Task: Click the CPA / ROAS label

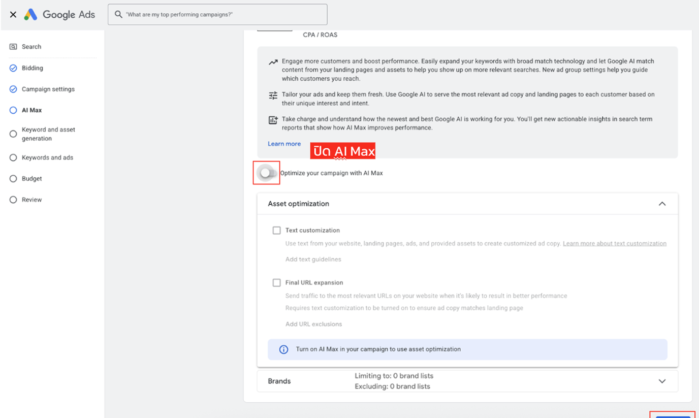Action: click(320, 35)
